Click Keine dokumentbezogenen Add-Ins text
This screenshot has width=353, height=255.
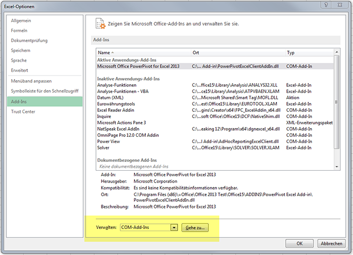[134, 167]
